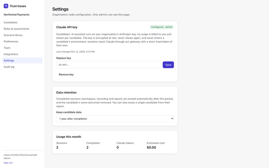
Task: Click the Trust Issues brand name
Action: 18,6
